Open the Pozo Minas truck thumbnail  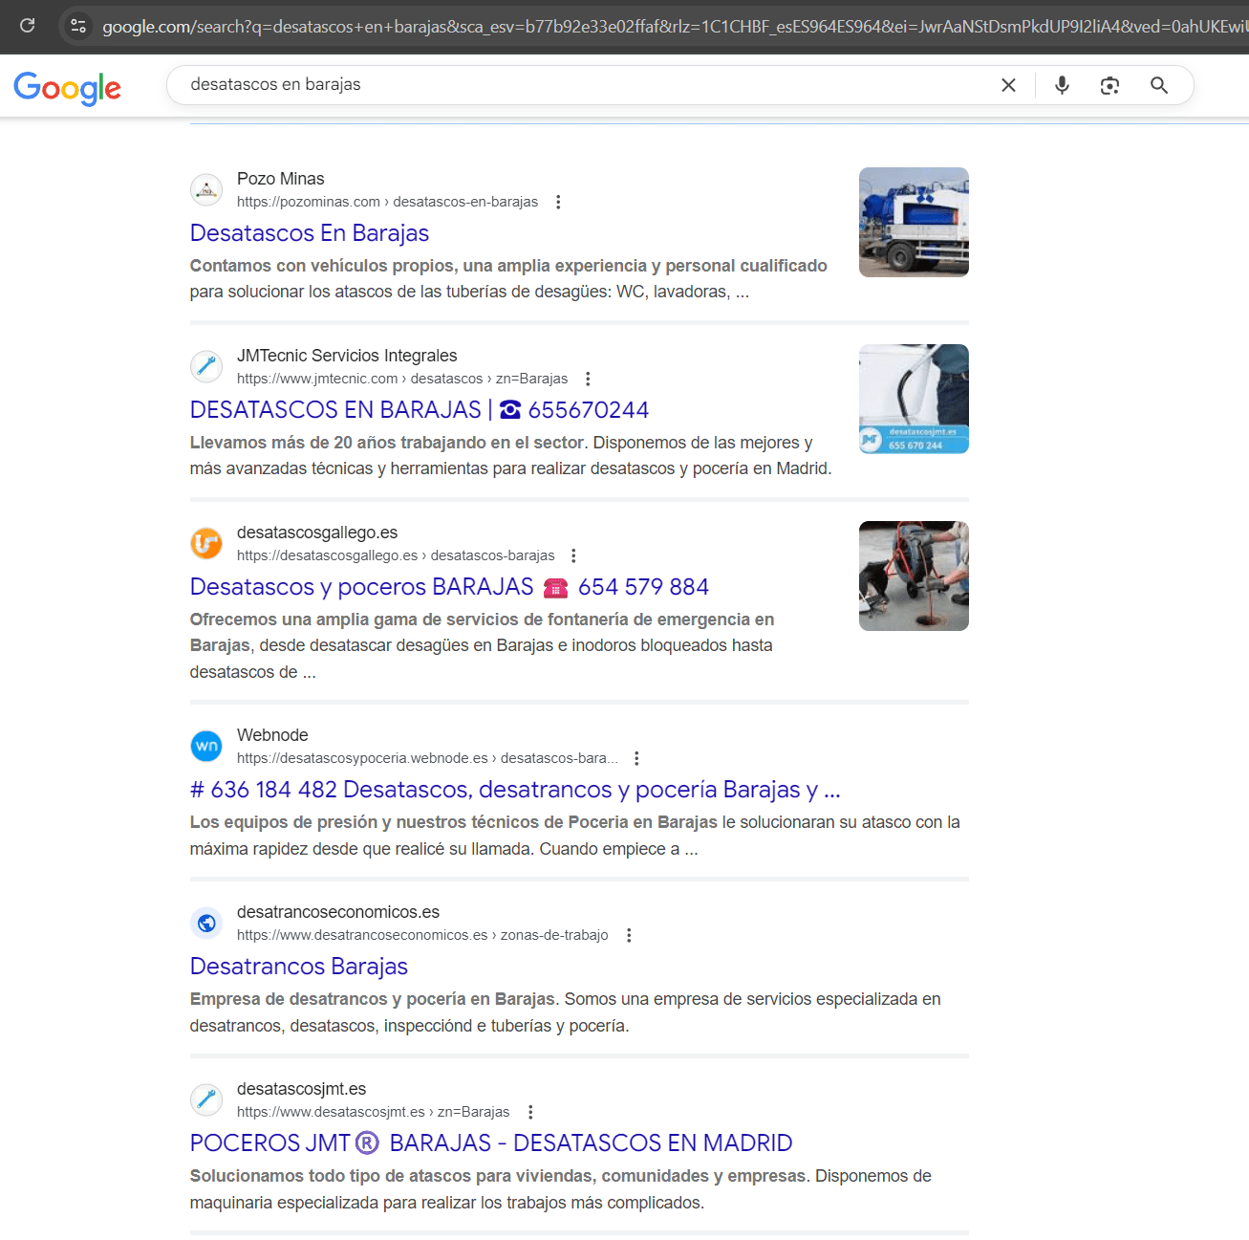point(914,222)
